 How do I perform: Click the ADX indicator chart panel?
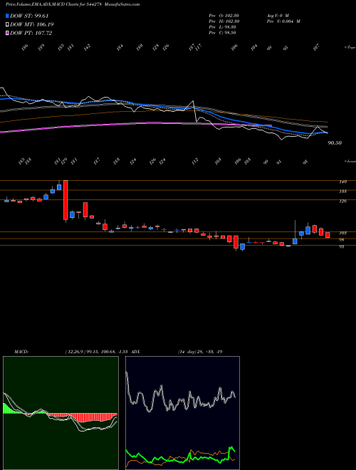pos(182,413)
